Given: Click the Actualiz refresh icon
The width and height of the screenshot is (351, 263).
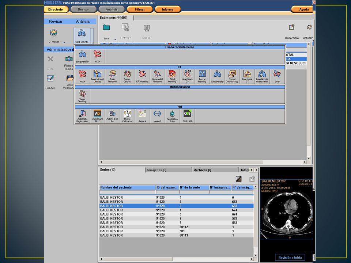Looking at the screenshot, I should click(309, 27).
